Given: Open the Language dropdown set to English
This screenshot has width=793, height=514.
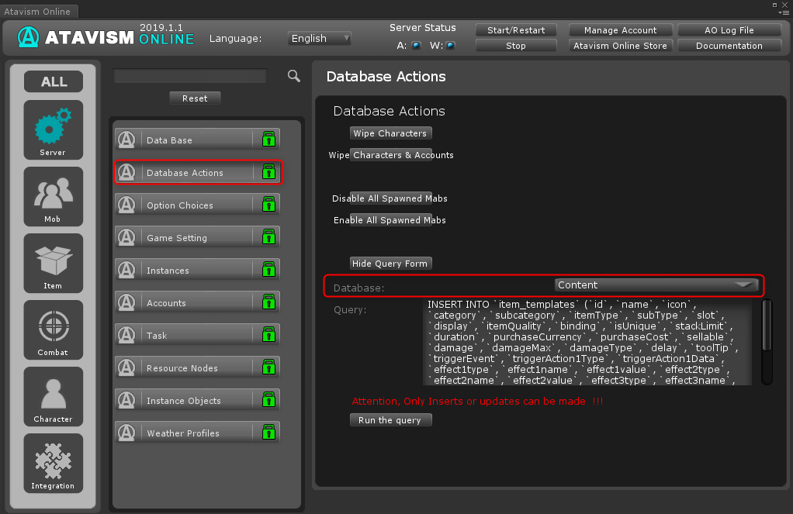Looking at the screenshot, I should click(319, 38).
